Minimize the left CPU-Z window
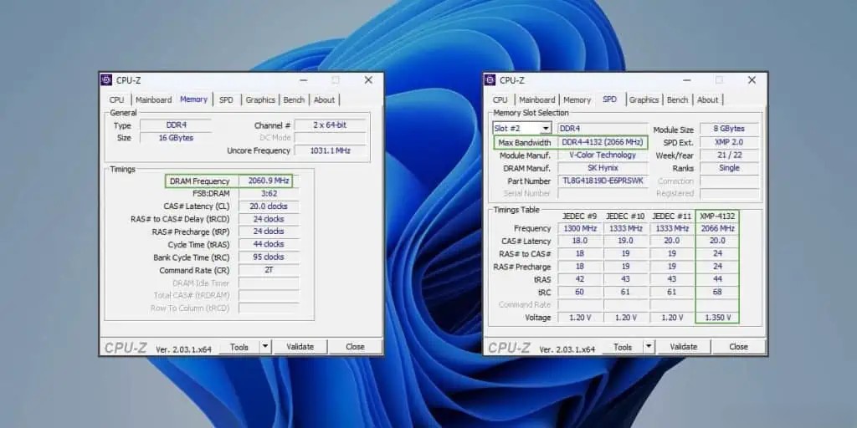This screenshot has height=428, width=857. pyautogui.click(x=302, y=80)
